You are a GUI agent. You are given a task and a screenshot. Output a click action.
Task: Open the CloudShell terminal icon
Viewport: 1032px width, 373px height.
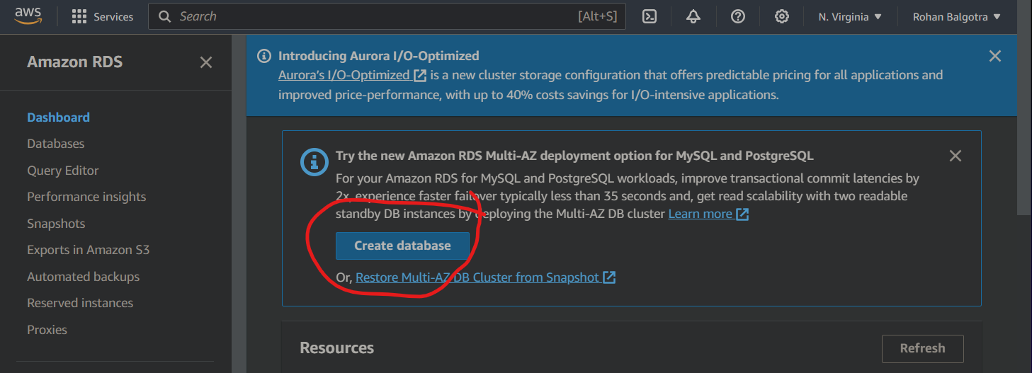click(x=650, y=16)
